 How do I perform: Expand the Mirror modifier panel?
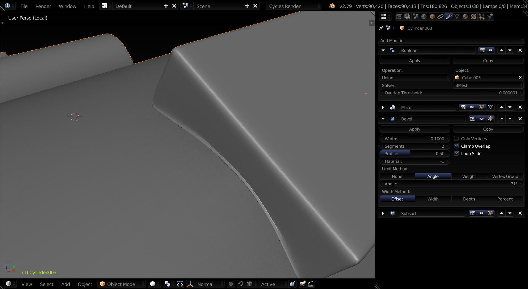383,107
